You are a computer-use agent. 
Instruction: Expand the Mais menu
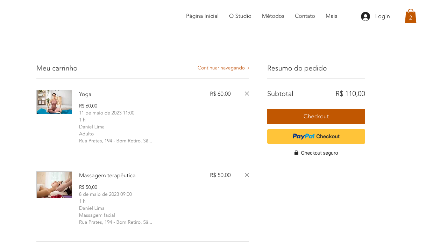(x=331, y=16)
